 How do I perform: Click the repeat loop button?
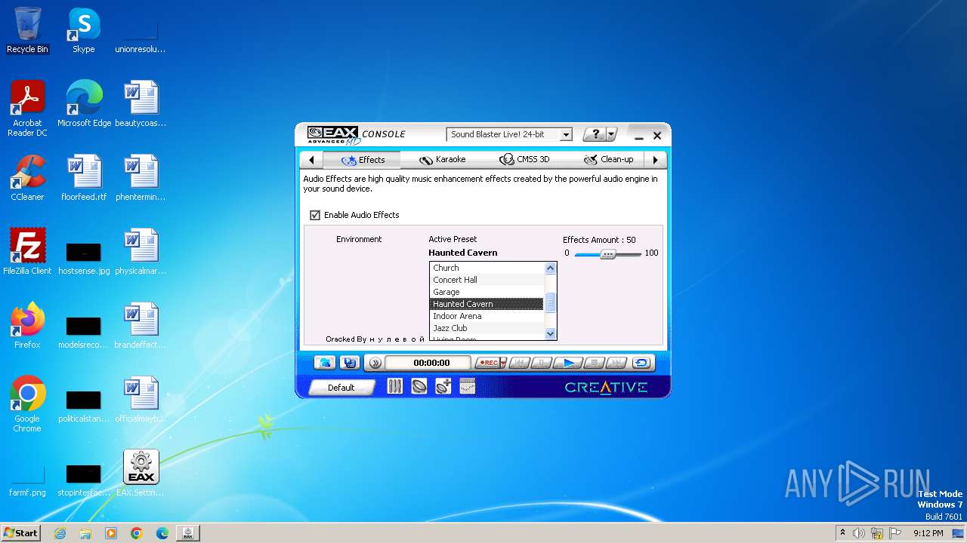click(x=641, y=363)
